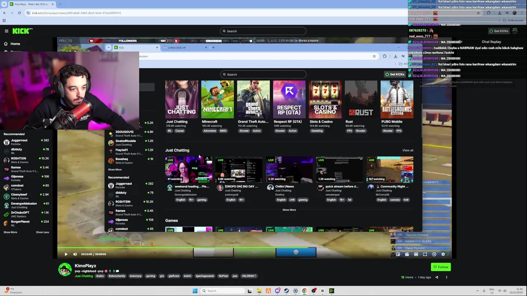Screen dimensions: 527x296
Task: Show hidden tray icons chevron
Action: click(478, 291)
